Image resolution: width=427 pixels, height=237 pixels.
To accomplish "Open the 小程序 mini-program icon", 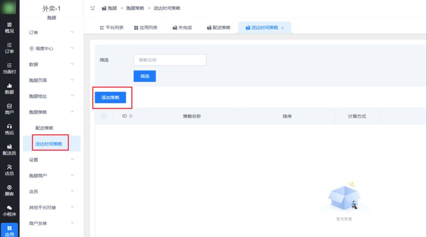I will point(9,211).
